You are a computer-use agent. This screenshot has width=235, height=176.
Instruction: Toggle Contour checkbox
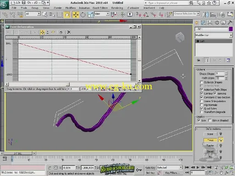tap(201, 93)
